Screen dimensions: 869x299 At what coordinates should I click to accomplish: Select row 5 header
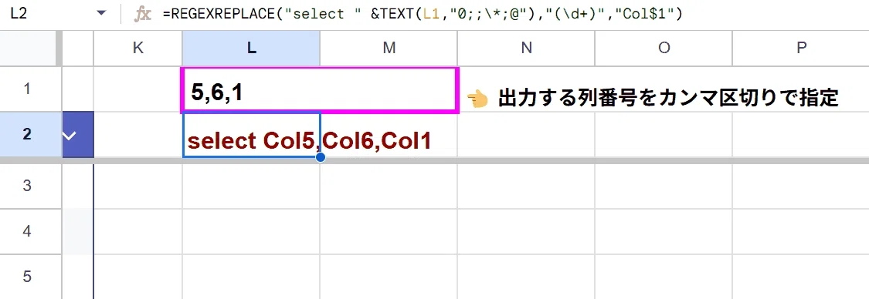point(26,277)
